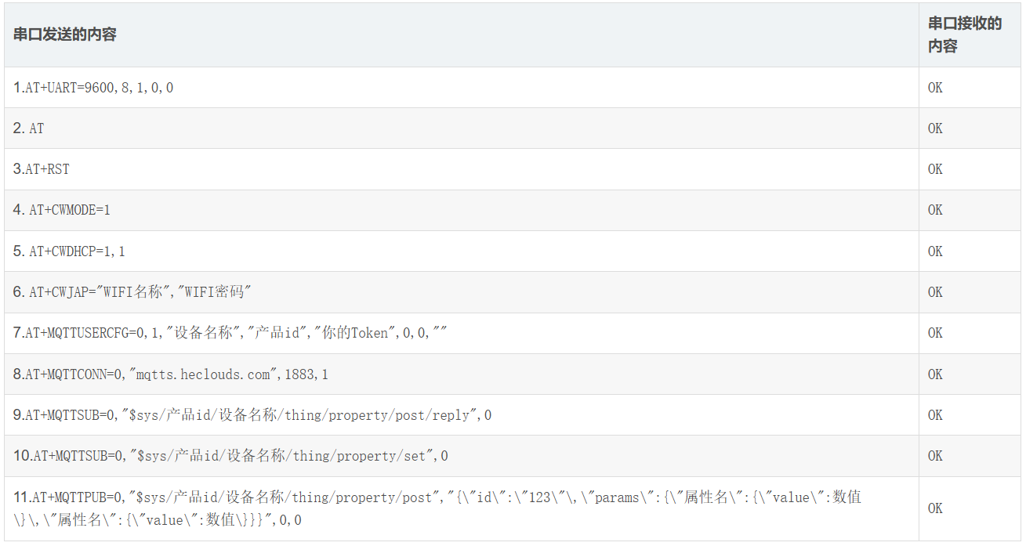Click OK response for AT+MQTTPUB row
Image resolution: width=1026 pixels, height=546 pixels.
click(935, 508)
